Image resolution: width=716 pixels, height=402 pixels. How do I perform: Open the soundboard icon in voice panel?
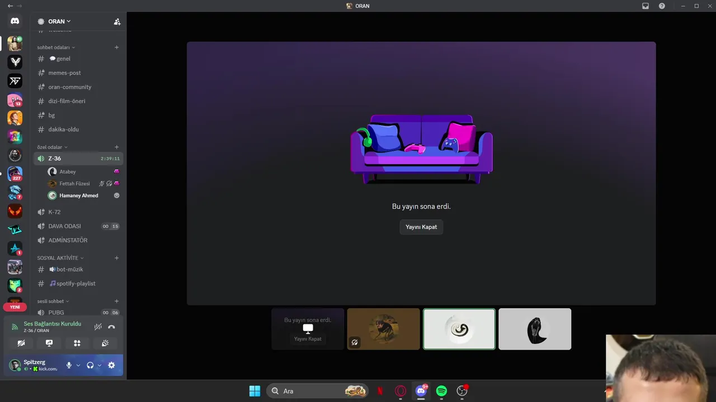[x=105, y=343]
